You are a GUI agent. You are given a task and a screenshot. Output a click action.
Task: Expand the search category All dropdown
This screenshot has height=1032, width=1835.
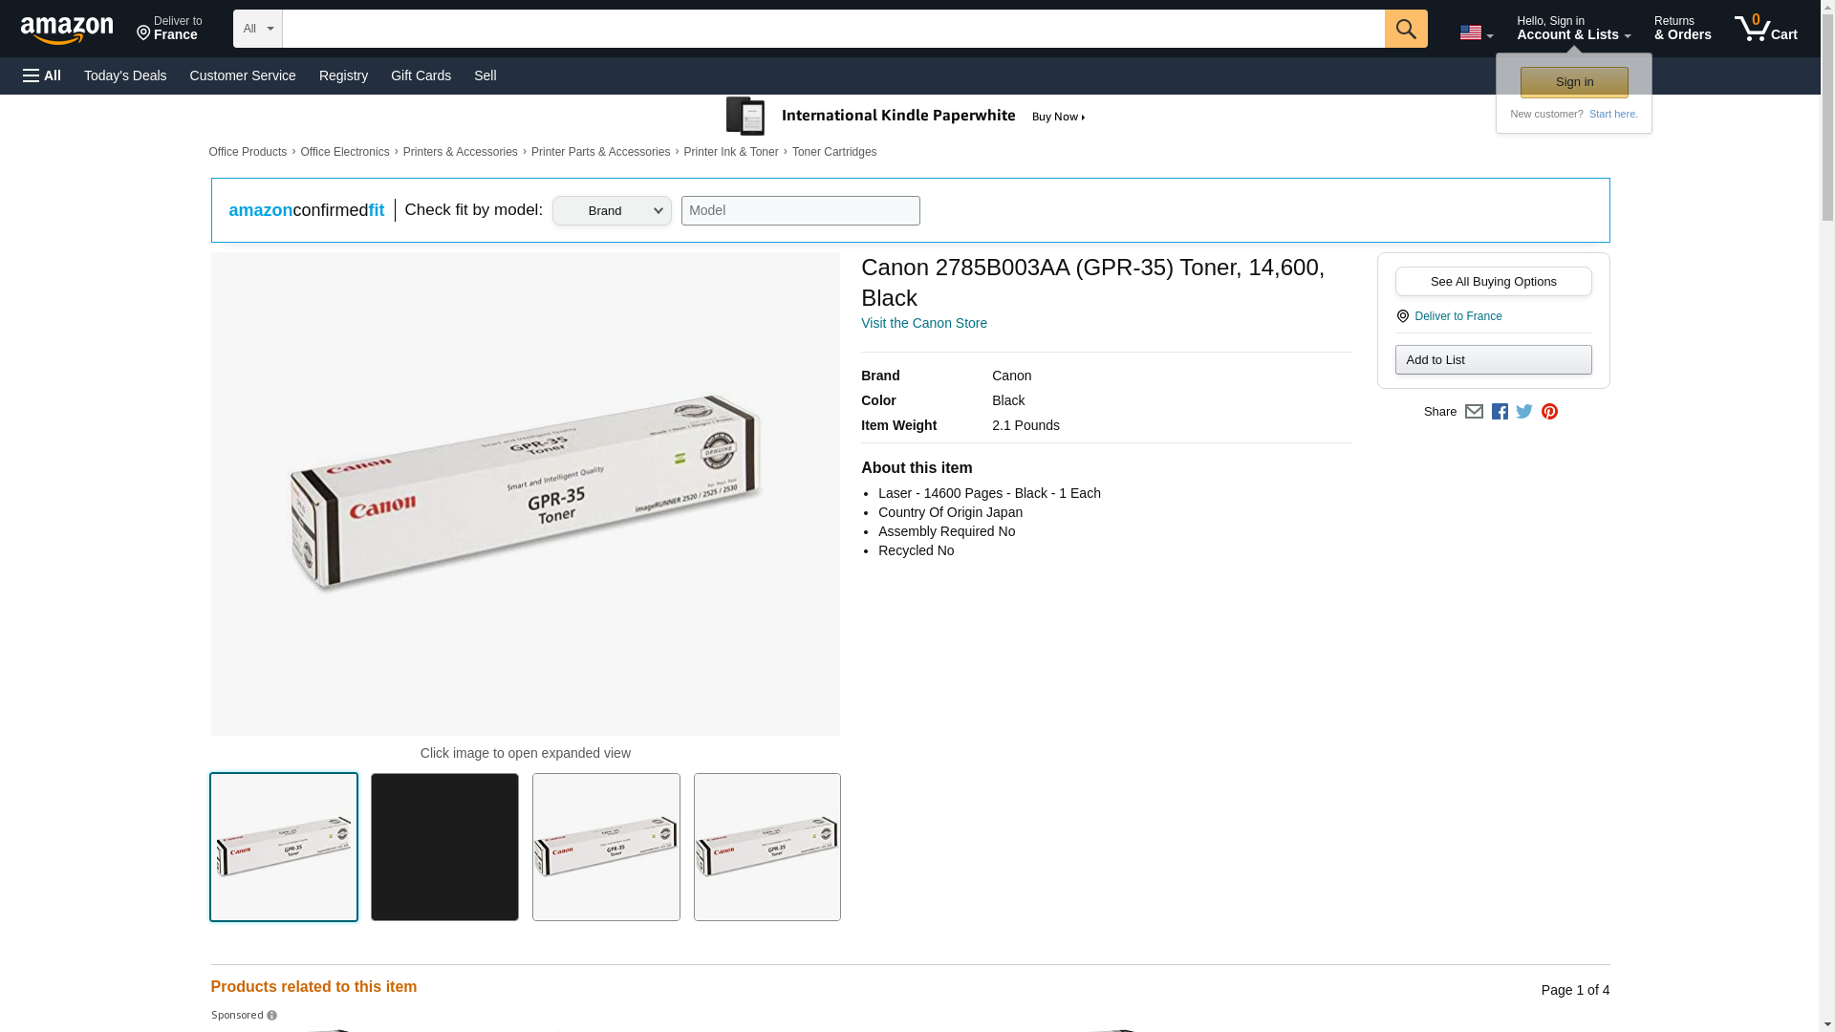coord(257,29)
